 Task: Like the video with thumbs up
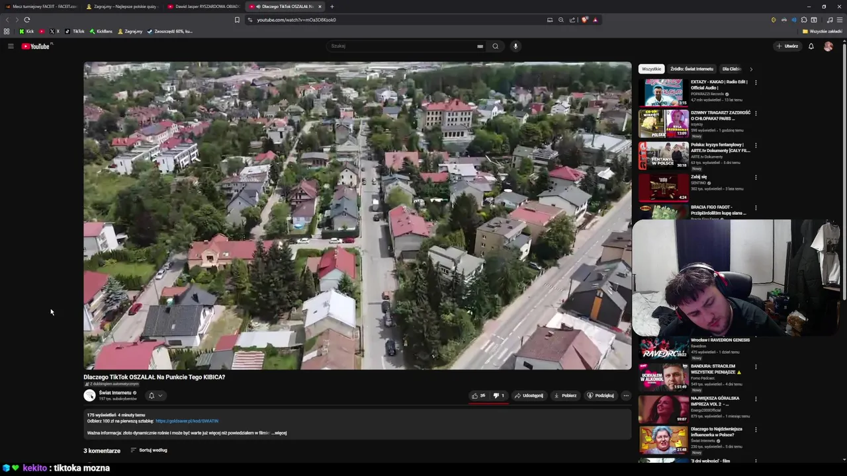pyautogui.click(x=478, y=395)
